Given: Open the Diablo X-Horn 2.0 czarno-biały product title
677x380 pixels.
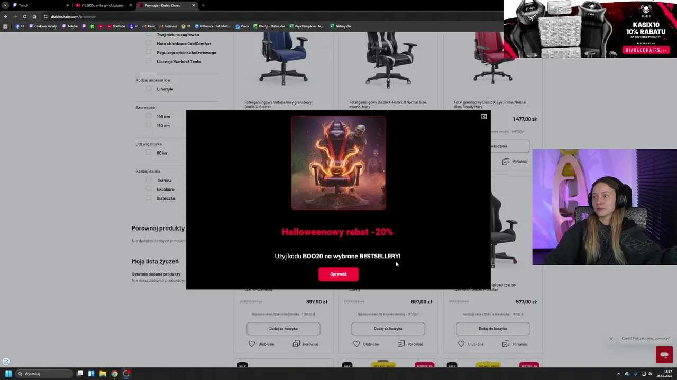Looking at the screenshot, I should point(388,104).
